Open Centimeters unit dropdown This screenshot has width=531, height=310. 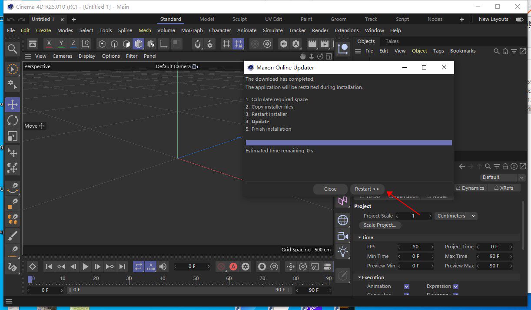[456, 216]
